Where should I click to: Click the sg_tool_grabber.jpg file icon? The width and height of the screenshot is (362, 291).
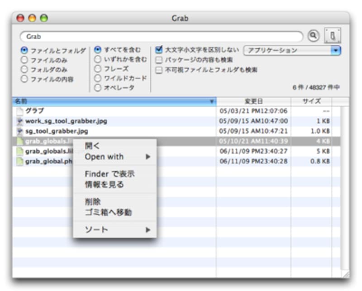(x=19, y=131)
